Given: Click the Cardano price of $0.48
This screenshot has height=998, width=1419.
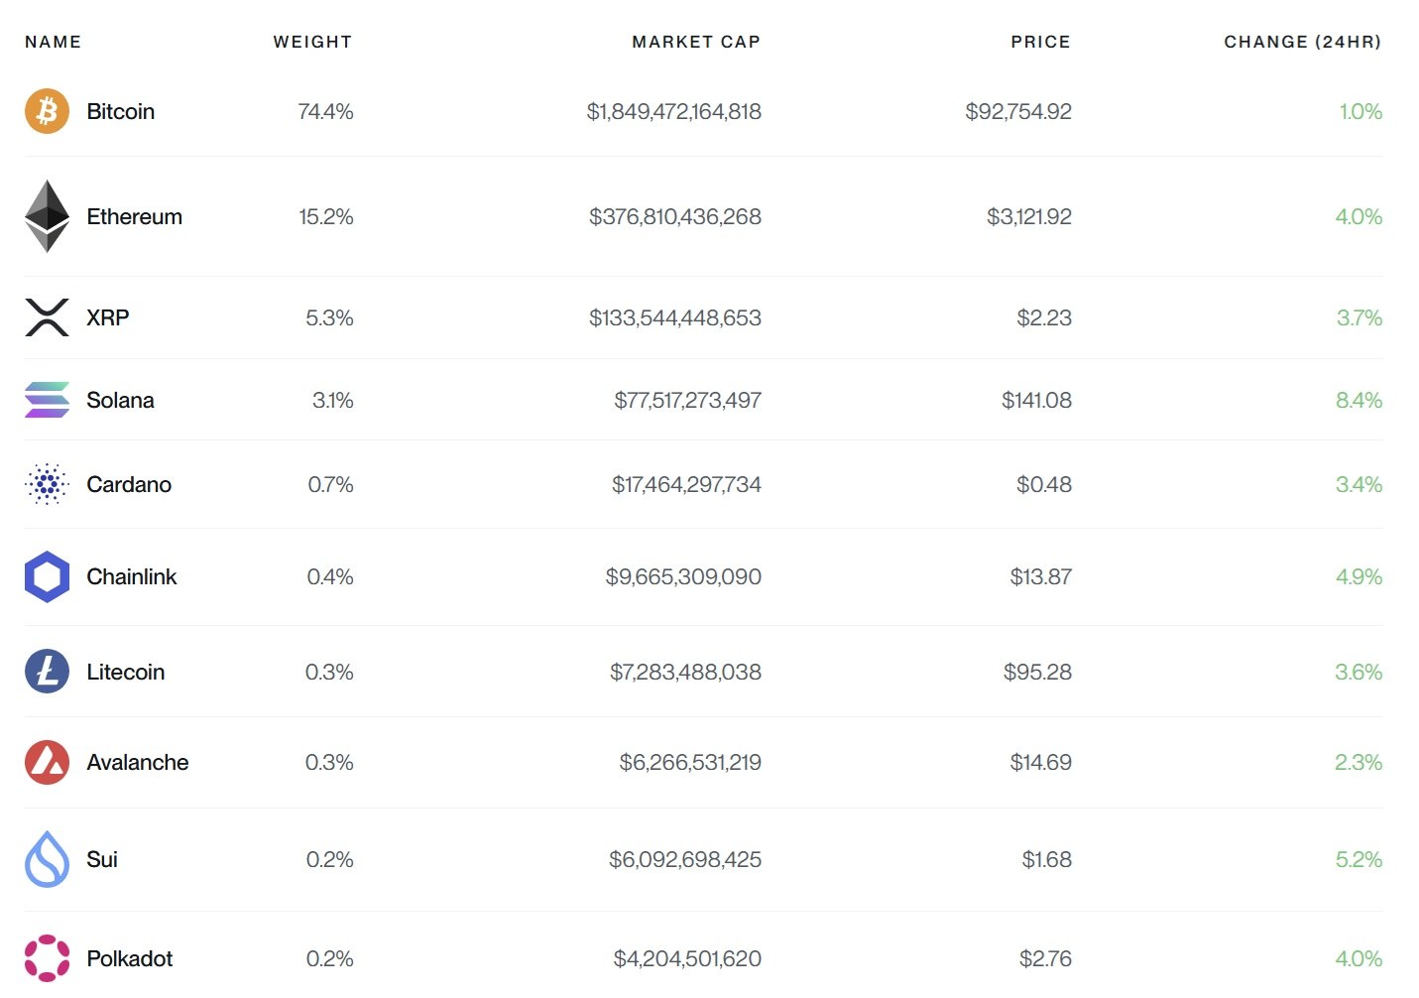Looking at the screenshot, I should point(1044,485).
